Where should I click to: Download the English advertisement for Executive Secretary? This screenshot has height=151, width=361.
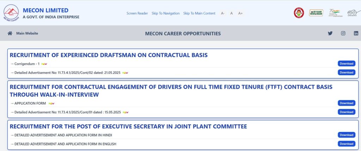point(347,144)
